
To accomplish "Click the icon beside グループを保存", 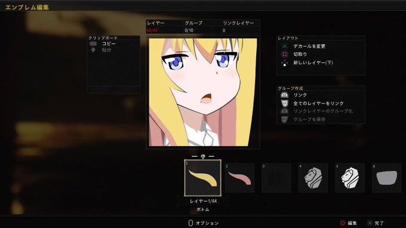I will pos(284,119).
